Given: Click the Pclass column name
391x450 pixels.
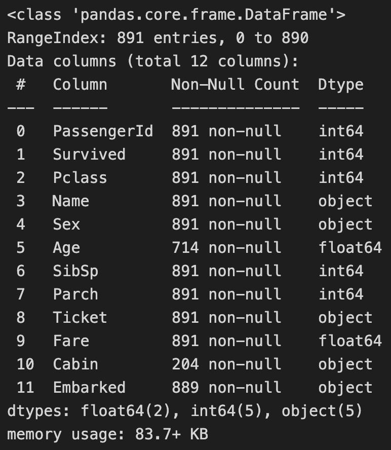Looking at the screenshot, I should point(80,178).
